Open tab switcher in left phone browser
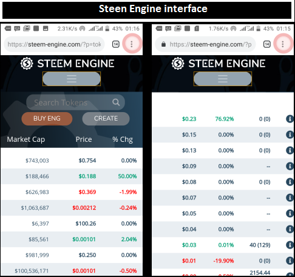 click(116, 44)
